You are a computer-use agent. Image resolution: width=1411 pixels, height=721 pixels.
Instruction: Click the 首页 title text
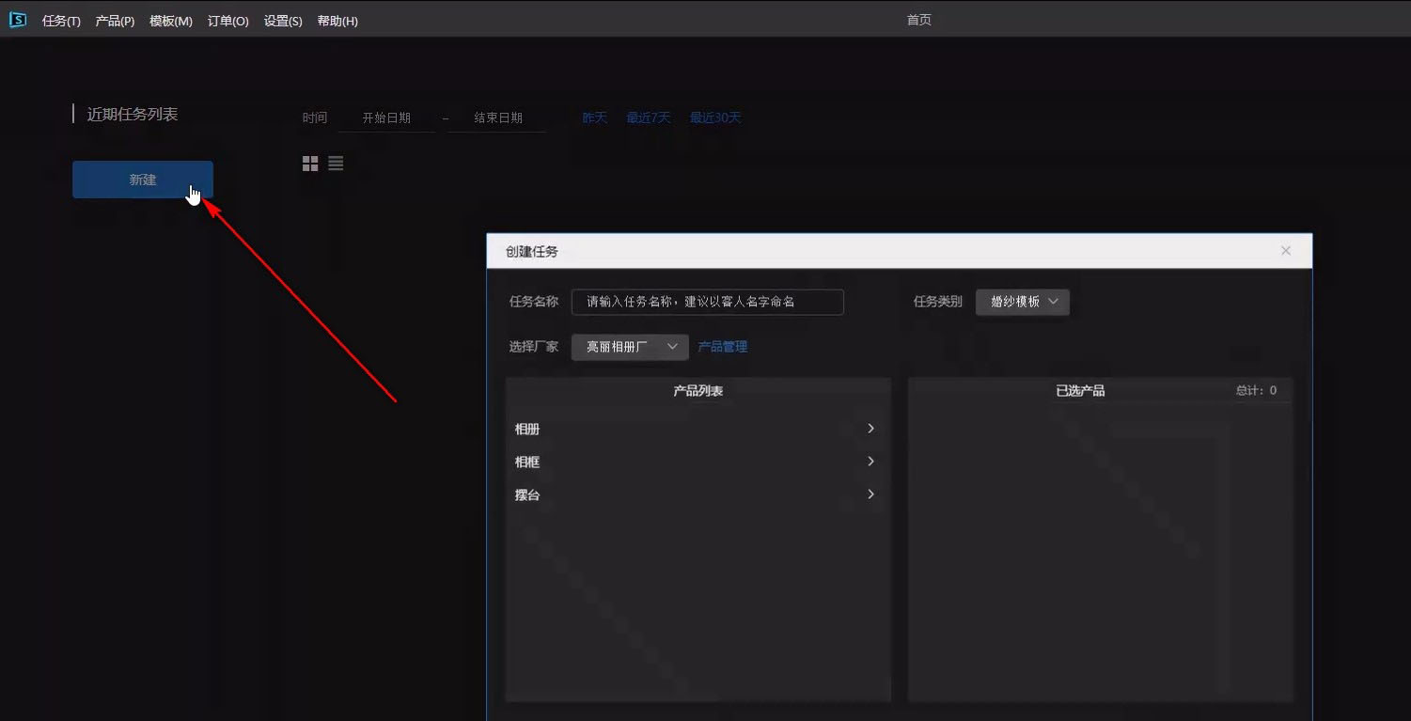(x=919, y=20)
